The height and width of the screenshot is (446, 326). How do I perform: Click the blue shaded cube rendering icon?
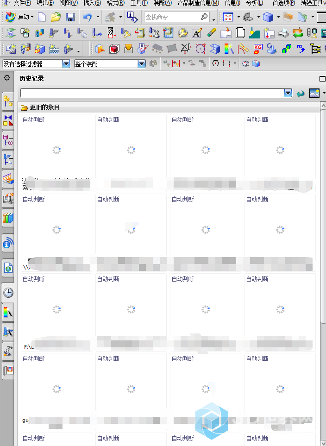click(x=268, y=17)
